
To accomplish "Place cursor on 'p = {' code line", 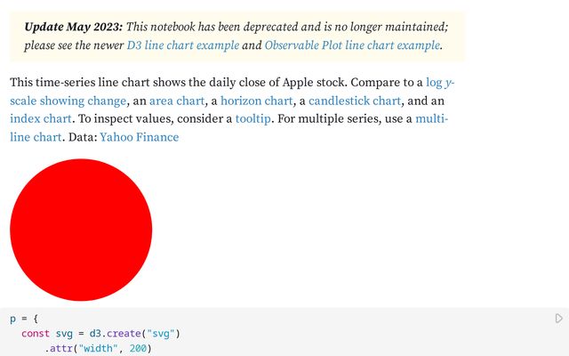I will click(24, 319).
